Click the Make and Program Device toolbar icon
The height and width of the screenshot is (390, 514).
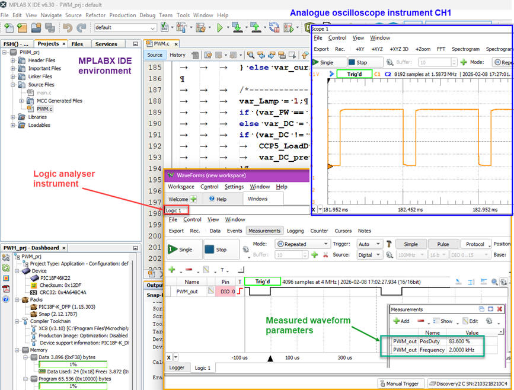[x=237, y=27]
